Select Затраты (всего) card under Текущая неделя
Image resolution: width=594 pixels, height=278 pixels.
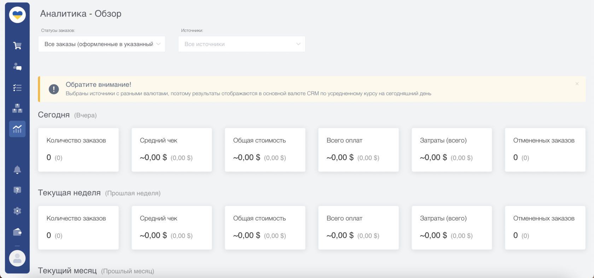(452, 228)
